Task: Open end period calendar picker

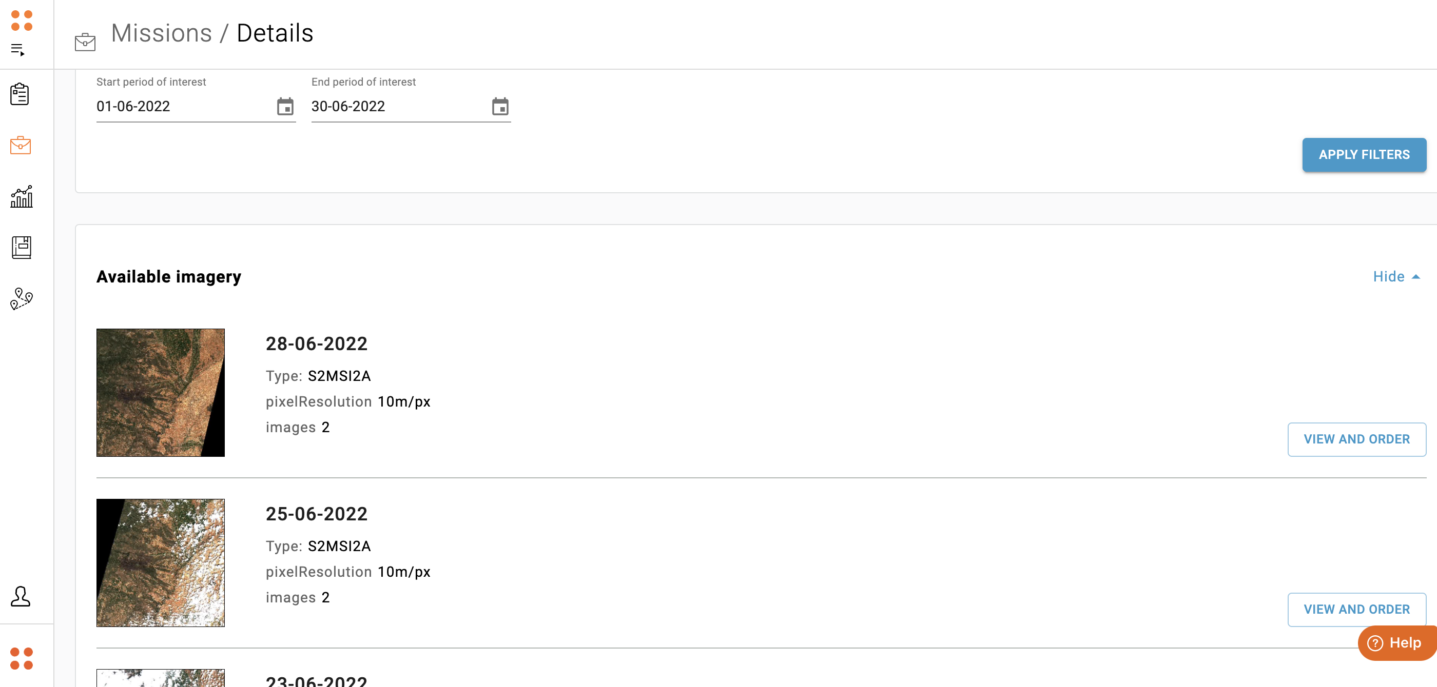Action: 500,106
